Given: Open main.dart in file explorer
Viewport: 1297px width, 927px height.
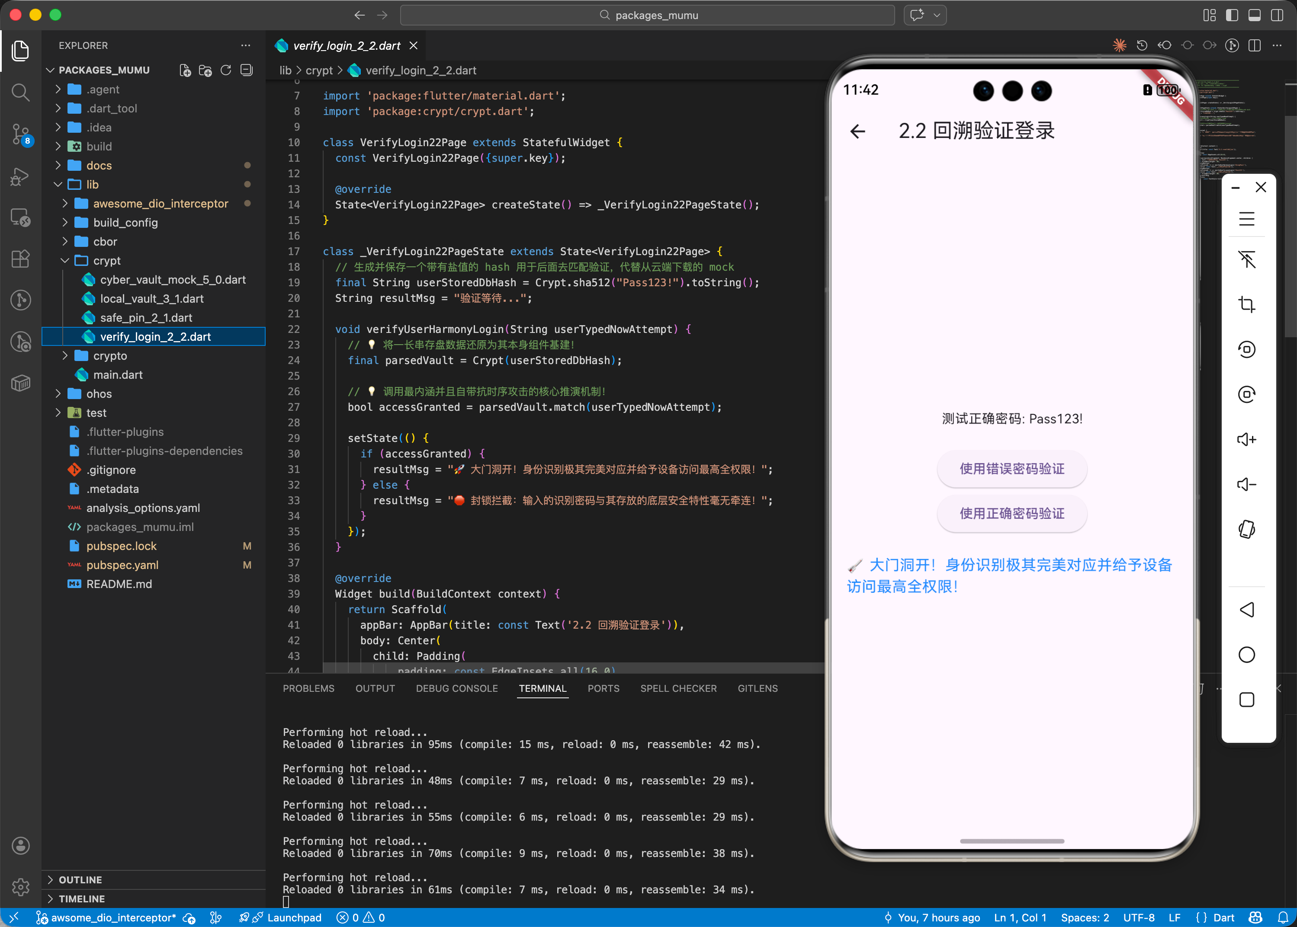Looking at the screenshot, I should coord(118,375).
